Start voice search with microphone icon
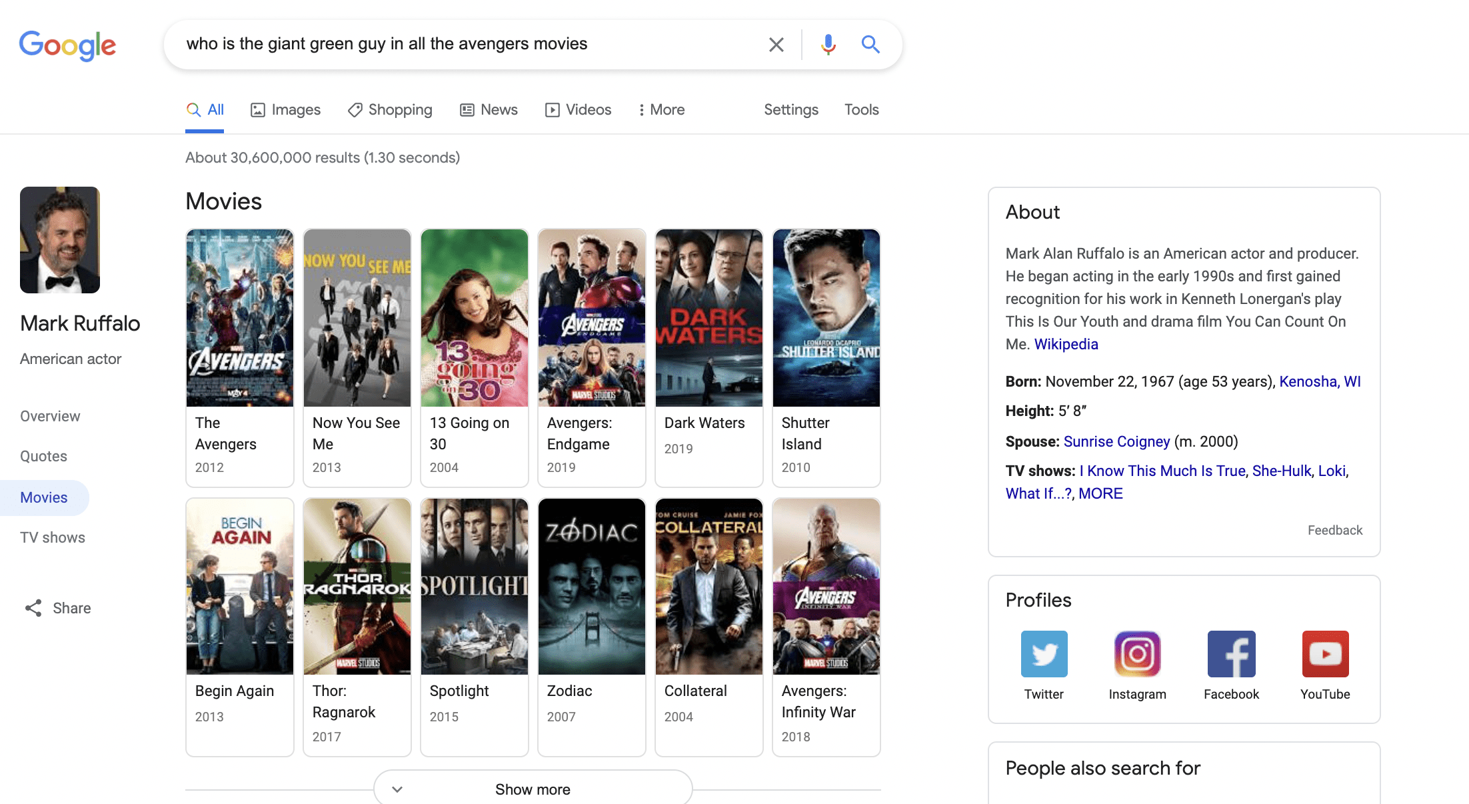The width and height of the screenshot is (1469, 804). [828, 45]
